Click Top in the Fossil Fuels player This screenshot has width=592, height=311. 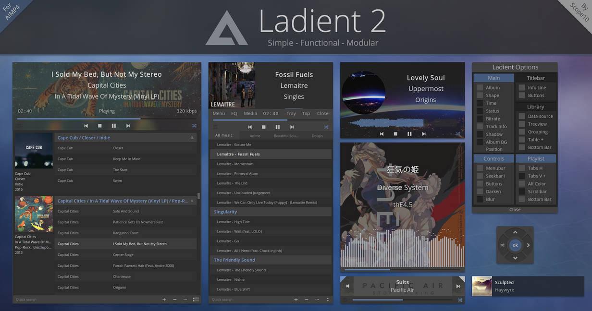306,114
